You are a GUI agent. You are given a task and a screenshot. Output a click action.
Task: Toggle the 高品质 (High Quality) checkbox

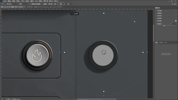point(43,4)
